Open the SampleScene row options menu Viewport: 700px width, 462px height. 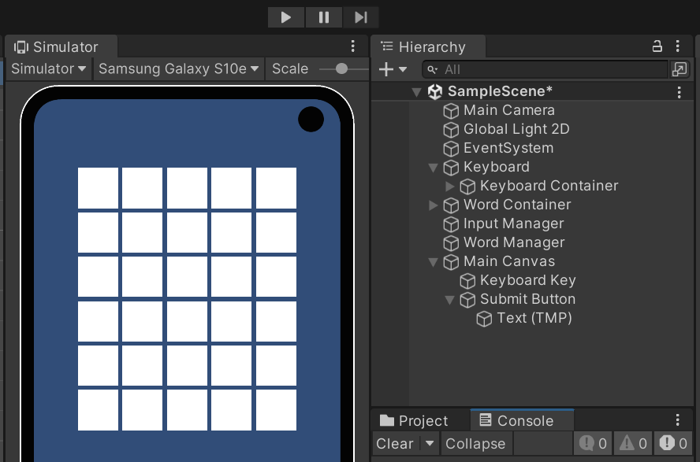point(679,92)
